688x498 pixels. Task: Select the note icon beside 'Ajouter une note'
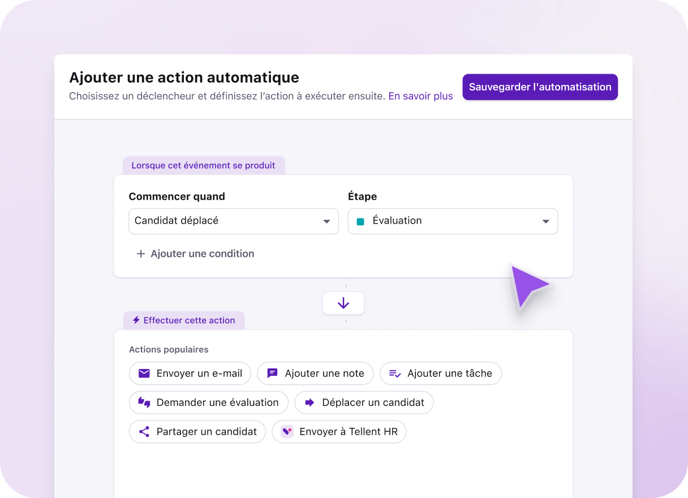tap(271, 373)
